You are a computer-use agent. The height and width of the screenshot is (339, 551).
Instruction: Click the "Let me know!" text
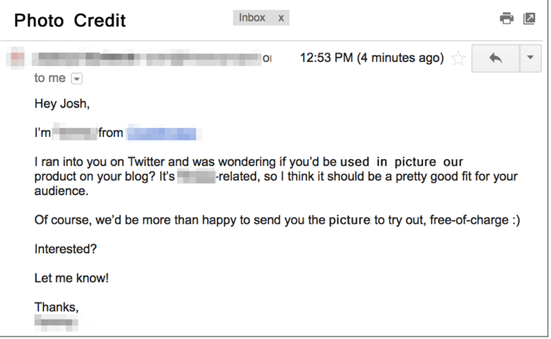[x=72, y=278]
